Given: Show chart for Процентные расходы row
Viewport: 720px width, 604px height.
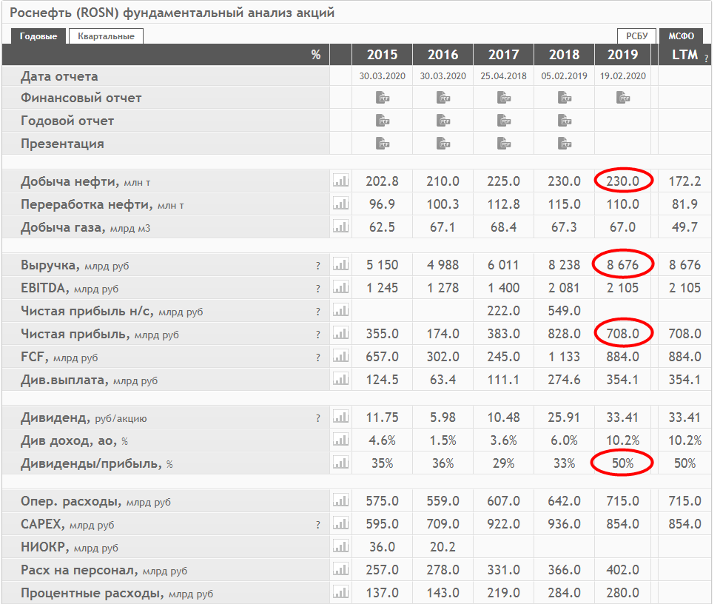Looking at the screenshot, I should click(x=340, y=592).
